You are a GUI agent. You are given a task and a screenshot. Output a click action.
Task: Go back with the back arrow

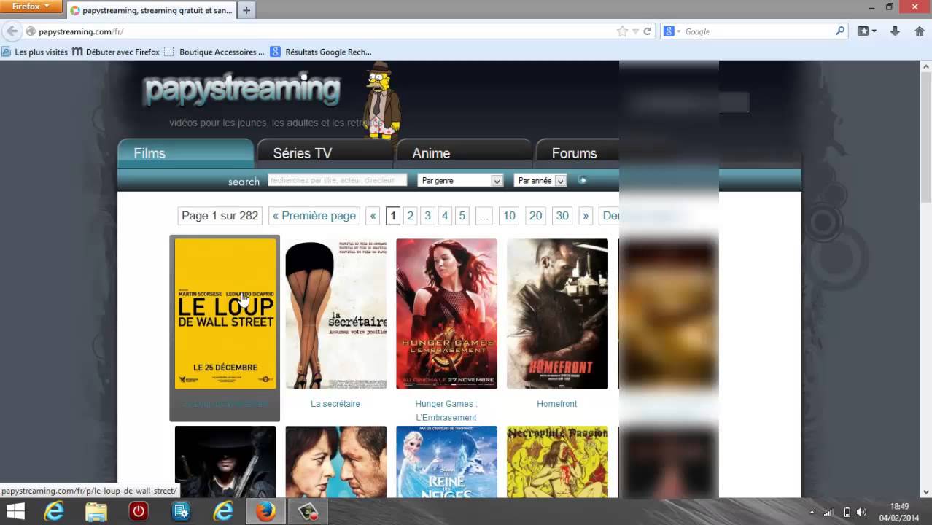12,31
